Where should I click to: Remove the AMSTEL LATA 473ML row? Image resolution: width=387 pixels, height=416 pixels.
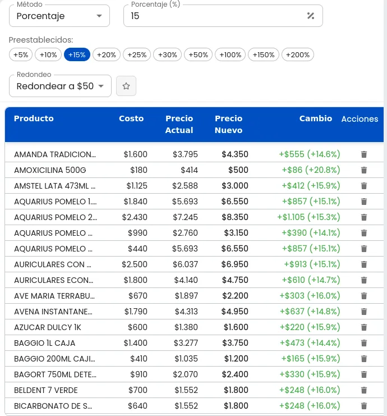coord(364,186)
